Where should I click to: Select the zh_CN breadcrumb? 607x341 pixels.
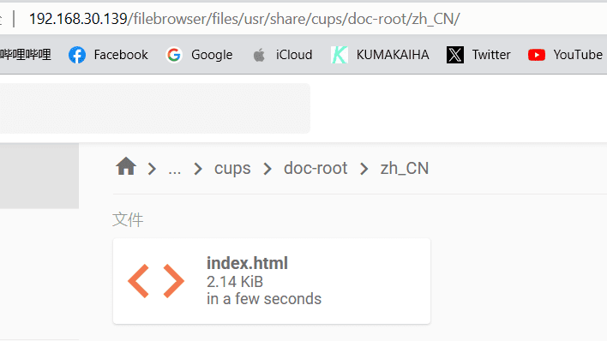(x=405, y=169)
